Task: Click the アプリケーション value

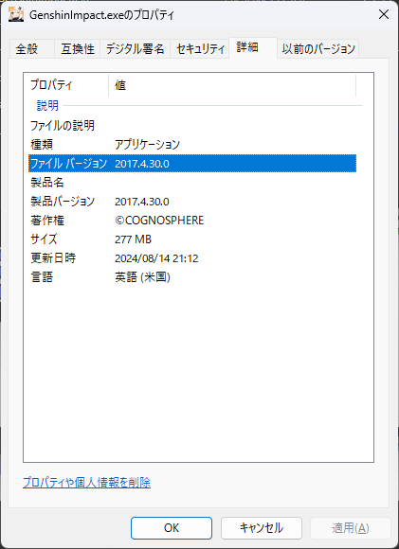Action: pos(147,144)
